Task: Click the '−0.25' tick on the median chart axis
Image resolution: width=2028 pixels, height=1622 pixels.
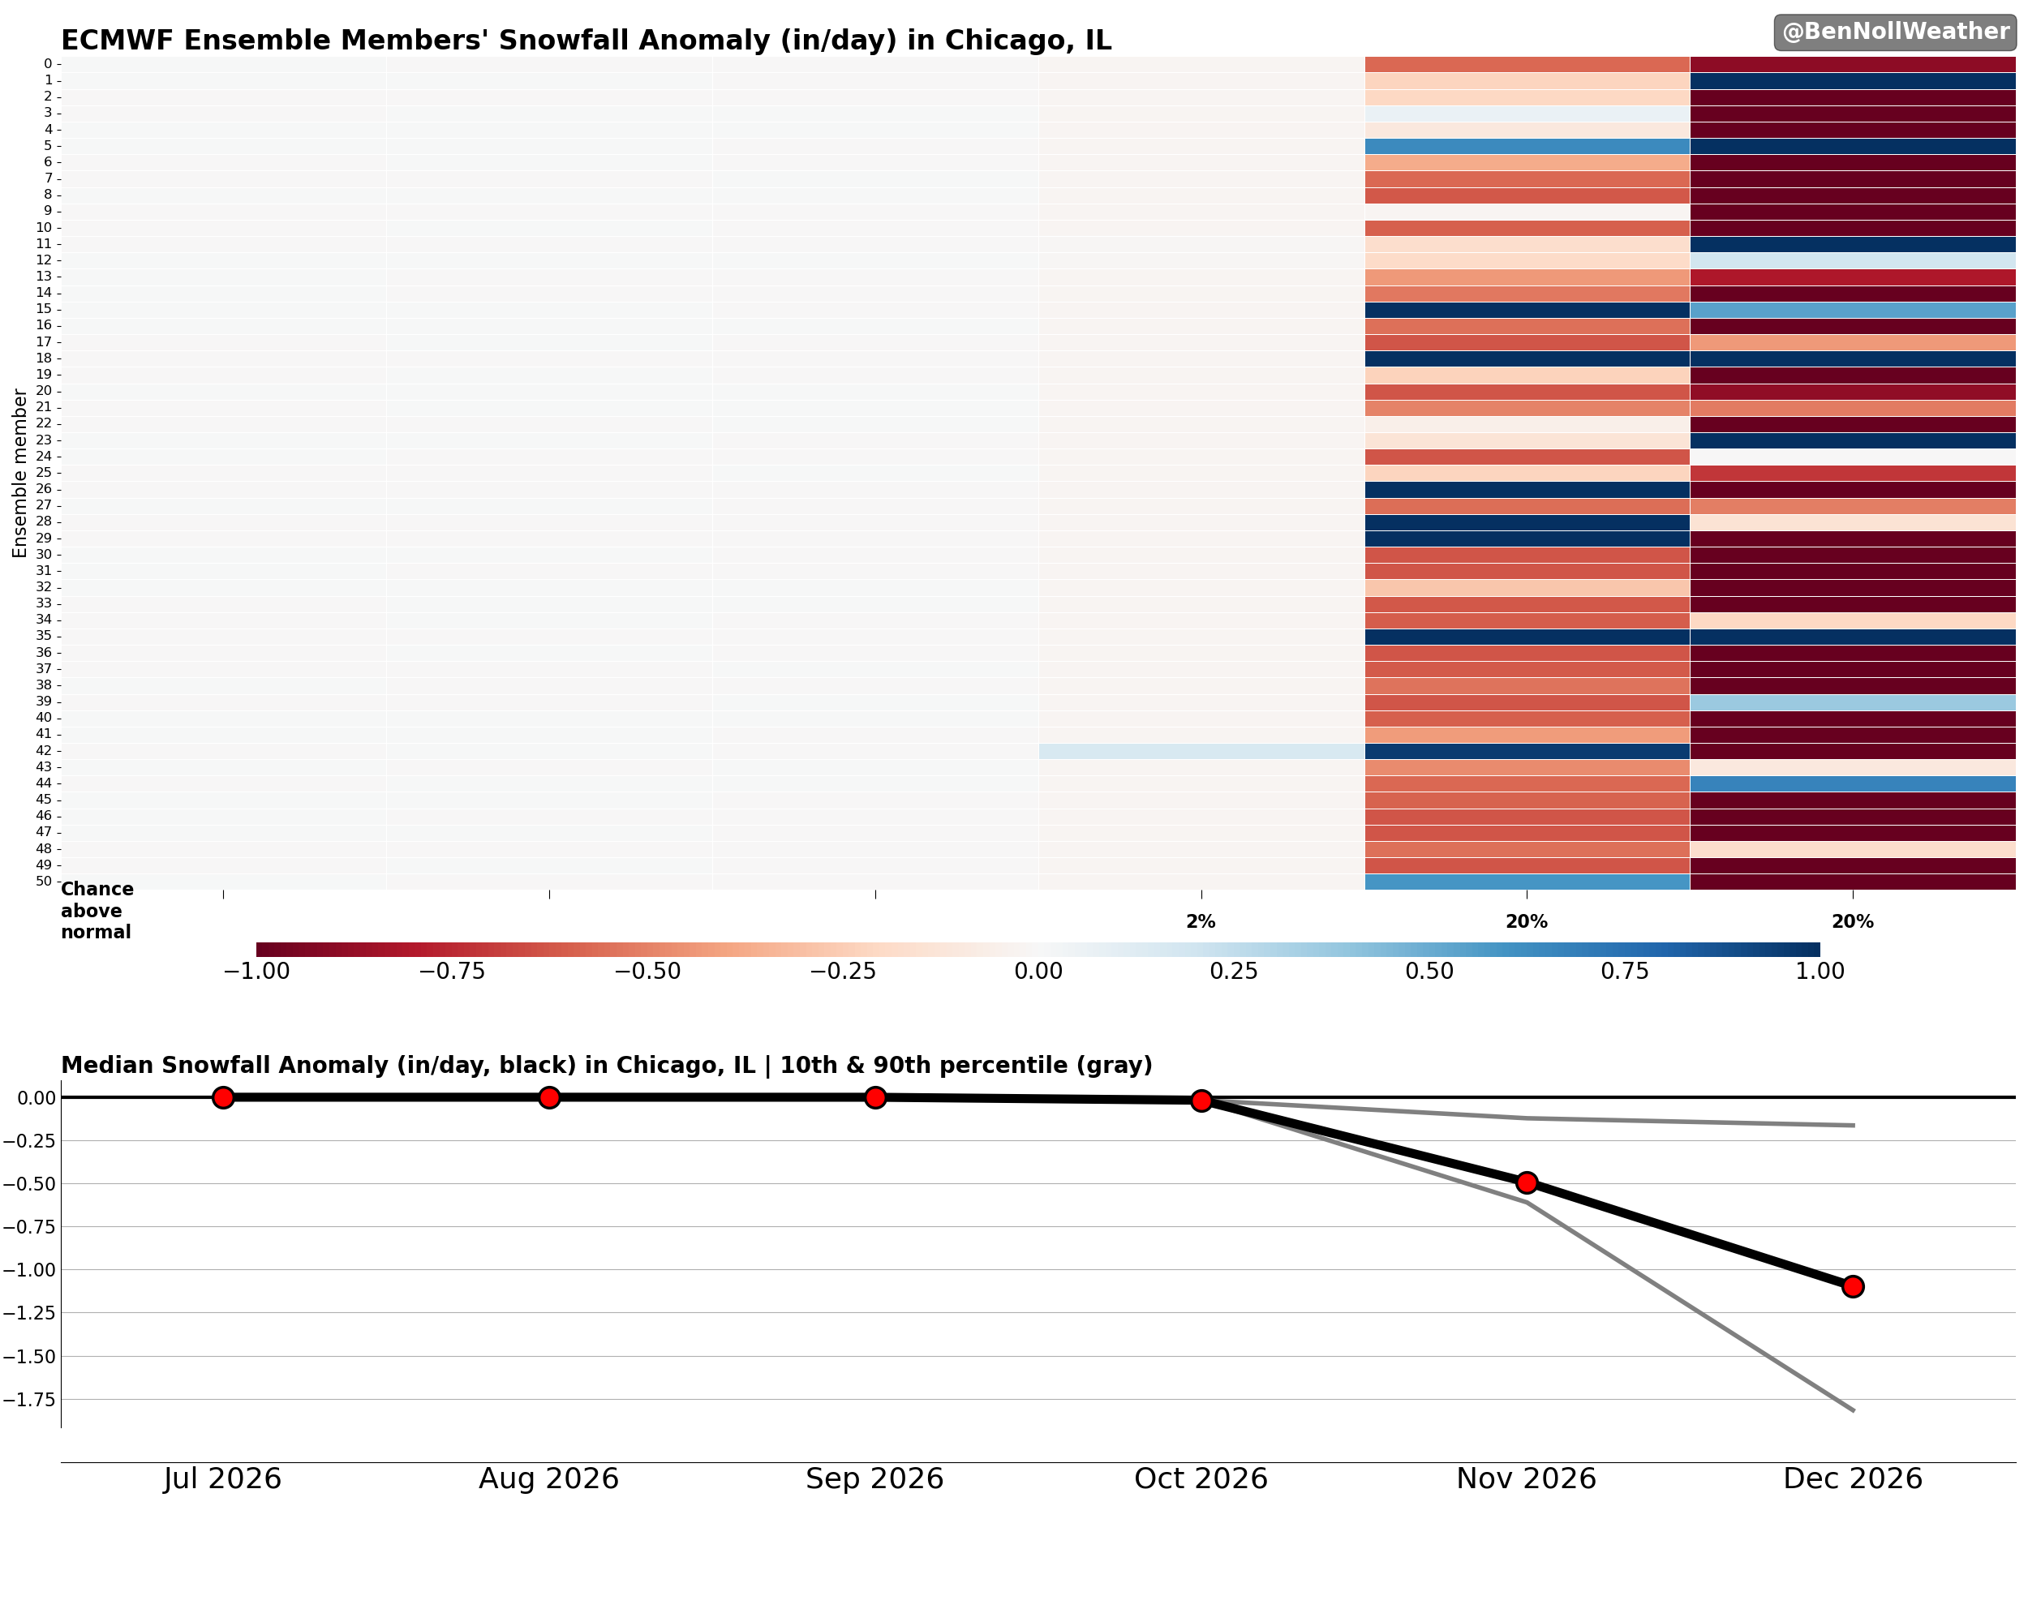Action: (x=29, y=1140)
